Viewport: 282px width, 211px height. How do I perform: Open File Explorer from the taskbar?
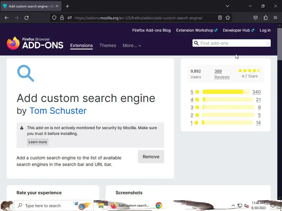pos(101,206)
